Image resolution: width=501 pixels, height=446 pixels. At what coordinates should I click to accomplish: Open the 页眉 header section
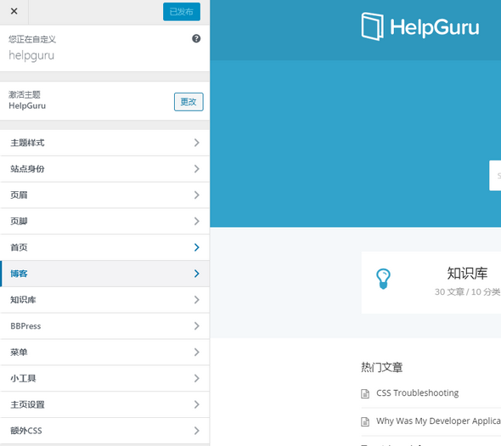point(104,195)
